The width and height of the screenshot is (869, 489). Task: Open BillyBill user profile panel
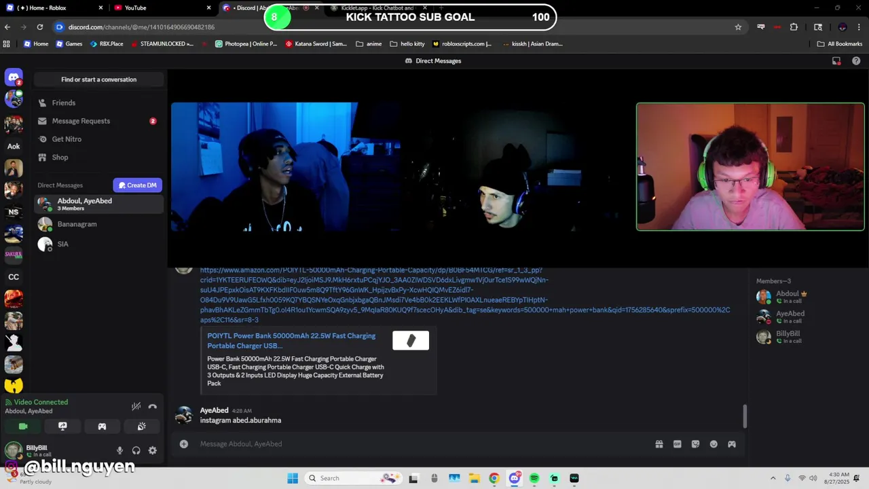[57, 450]
